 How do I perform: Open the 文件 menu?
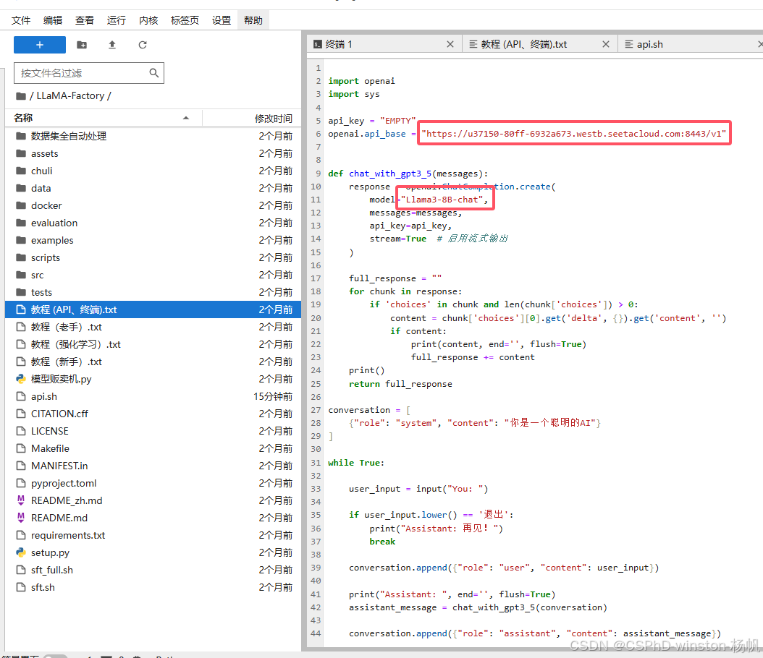(x=21, y=20)
